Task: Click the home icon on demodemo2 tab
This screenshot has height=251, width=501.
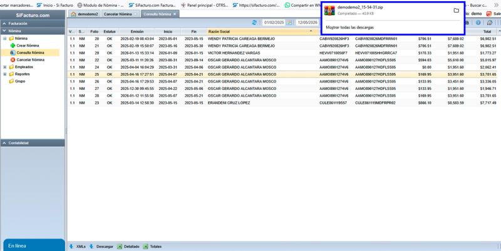Action: 73,14
